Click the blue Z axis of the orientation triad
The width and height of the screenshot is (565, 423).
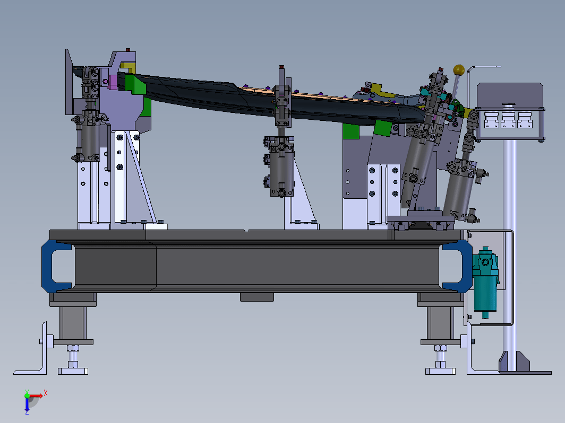point(27,404)
